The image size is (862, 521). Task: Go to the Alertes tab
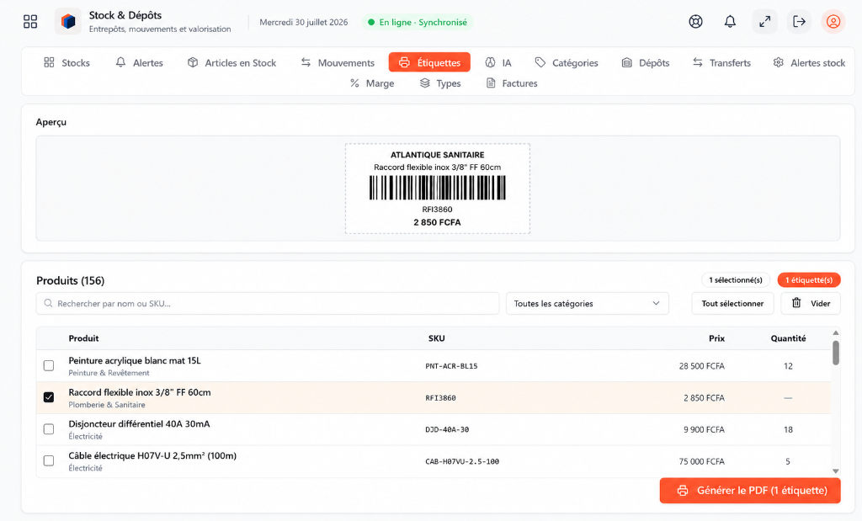click(x=139, y=62)
